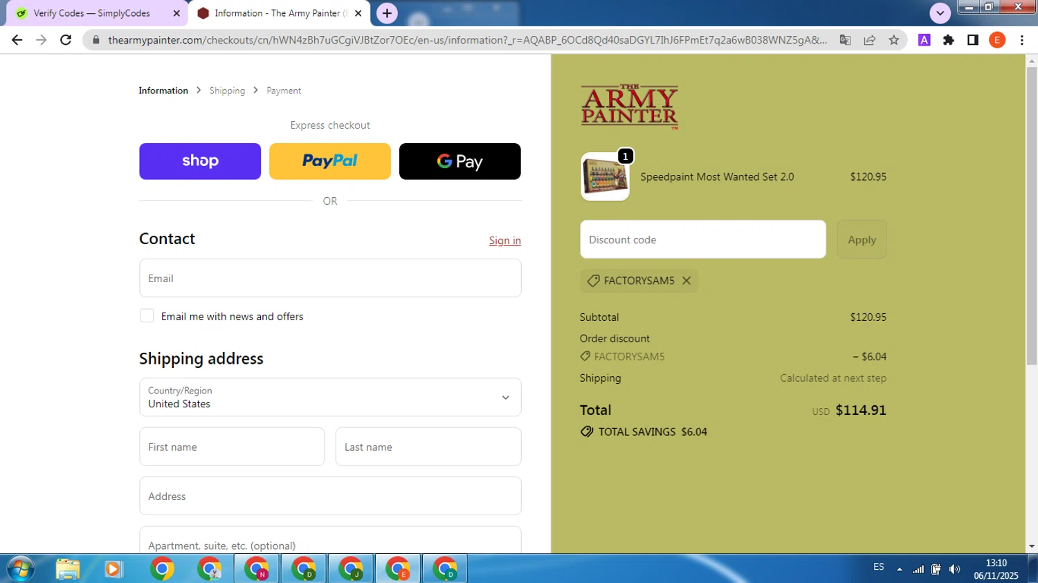Image resolution: width=1038 pixels, height=583 pixels.
Task: Click the Shipping address heading
Action: coord(201,359)
